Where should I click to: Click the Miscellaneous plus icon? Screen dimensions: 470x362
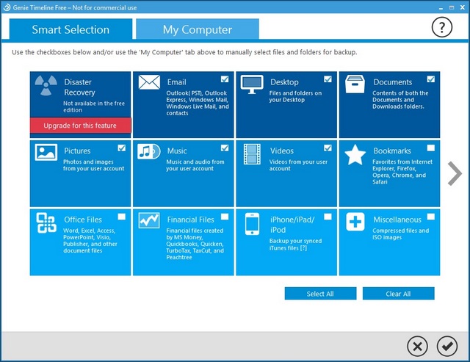pos(355,222)
